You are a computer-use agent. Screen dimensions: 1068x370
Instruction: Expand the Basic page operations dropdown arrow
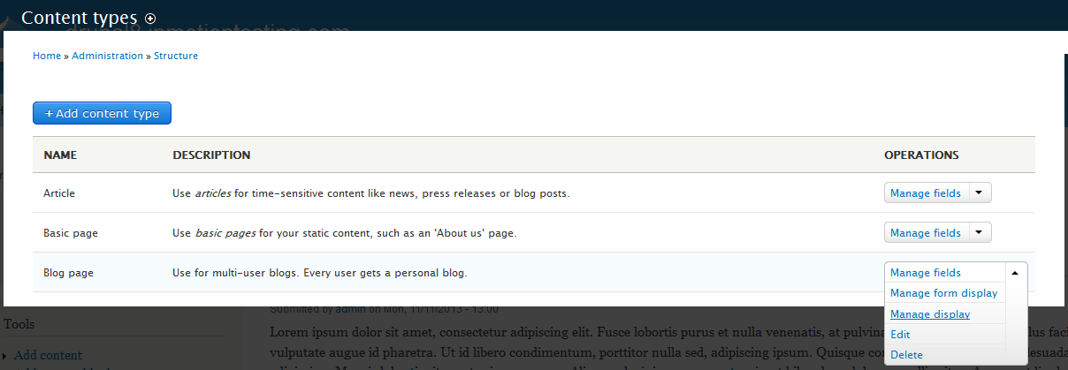(980, 233)
